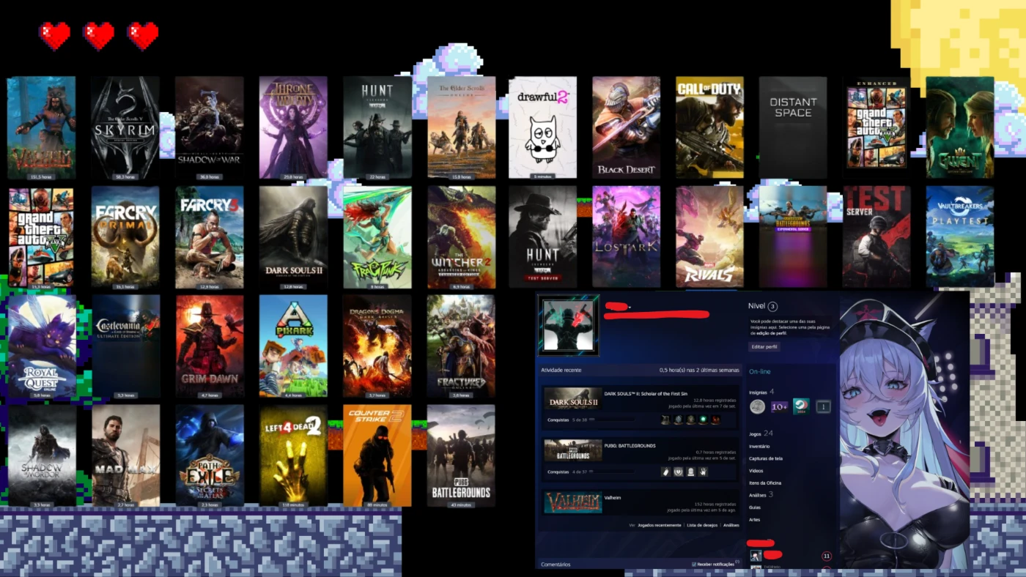Viewport: 1026px width, 577px height.
Task: Select the Far Cry Primal cover
Action: [125, 237]
